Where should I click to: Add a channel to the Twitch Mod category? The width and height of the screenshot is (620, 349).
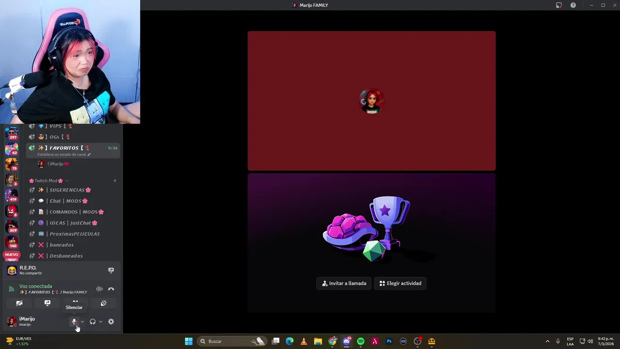(115, 181)
